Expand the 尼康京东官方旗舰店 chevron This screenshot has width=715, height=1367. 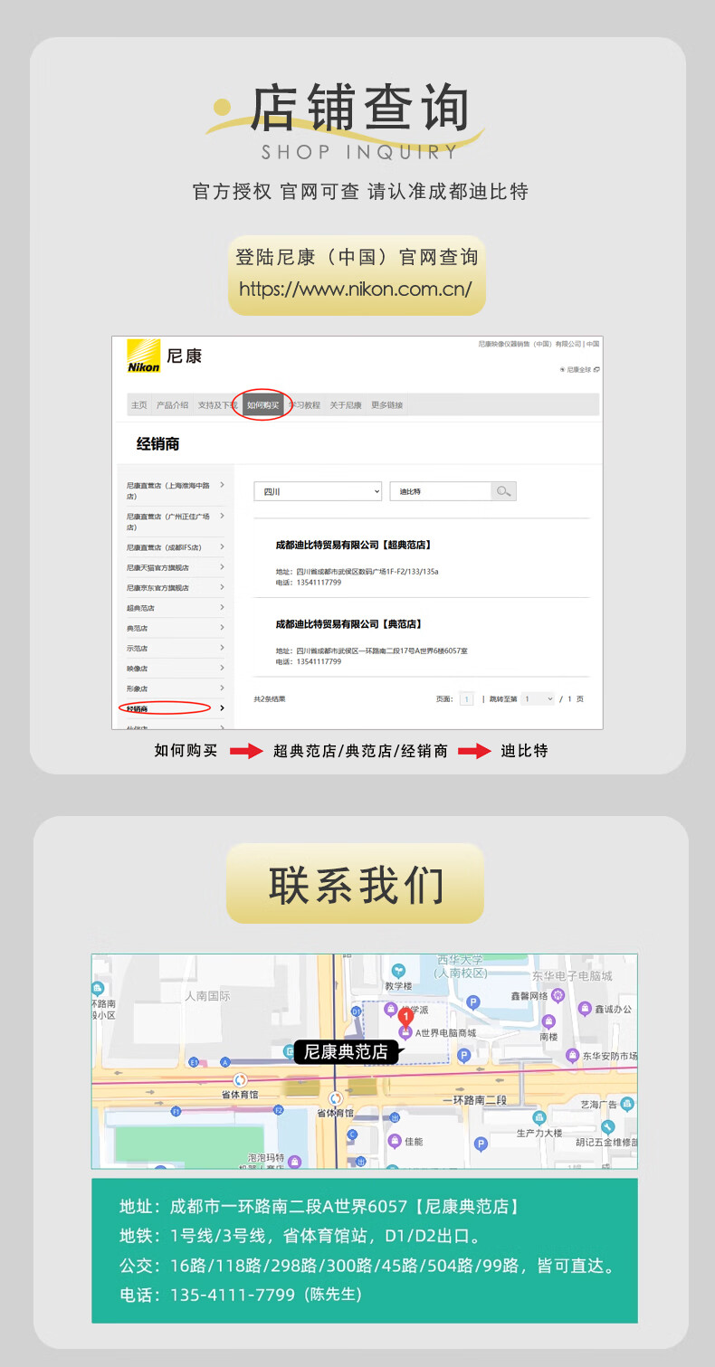point(222,587)
